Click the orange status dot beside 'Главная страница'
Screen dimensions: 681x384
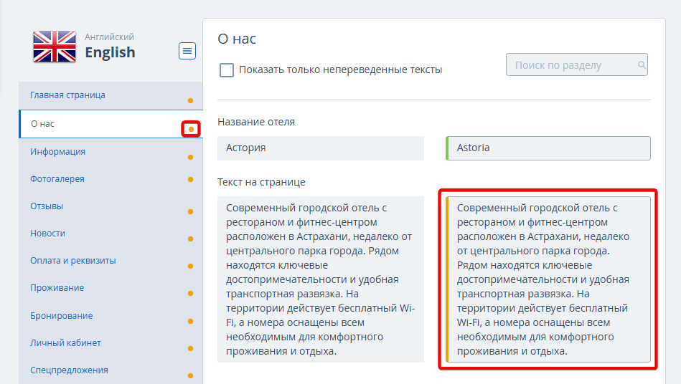(190, 100)
